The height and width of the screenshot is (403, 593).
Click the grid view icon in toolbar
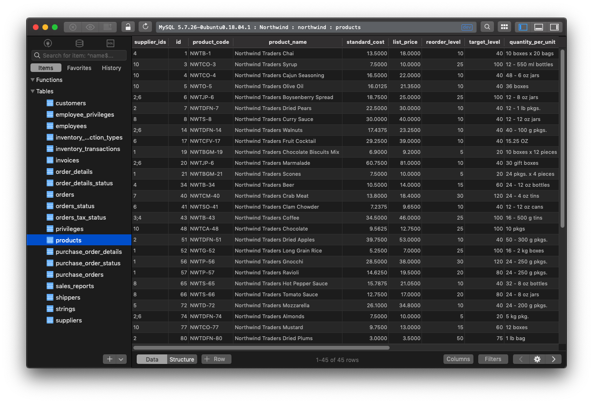click(504, 27)
